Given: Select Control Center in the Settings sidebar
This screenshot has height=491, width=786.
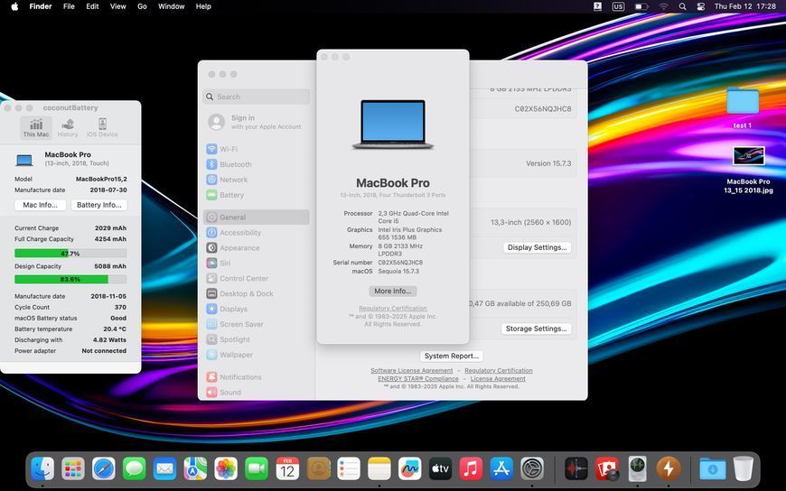Looking at the screenshot, I should tap(257, 278).
